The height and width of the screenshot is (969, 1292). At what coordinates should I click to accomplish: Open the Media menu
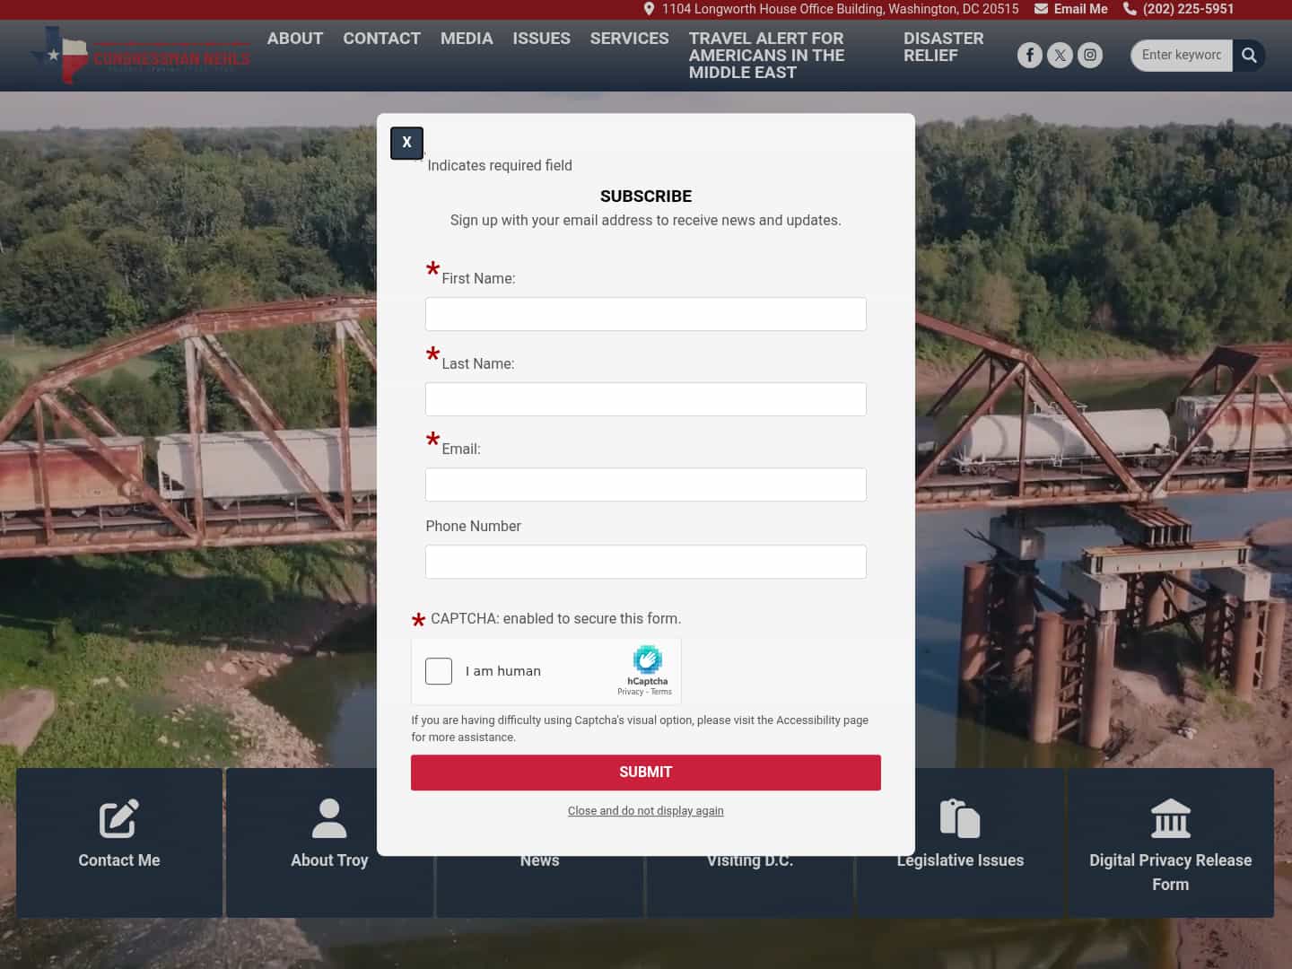pyautogui.click(x=467, y=39)
